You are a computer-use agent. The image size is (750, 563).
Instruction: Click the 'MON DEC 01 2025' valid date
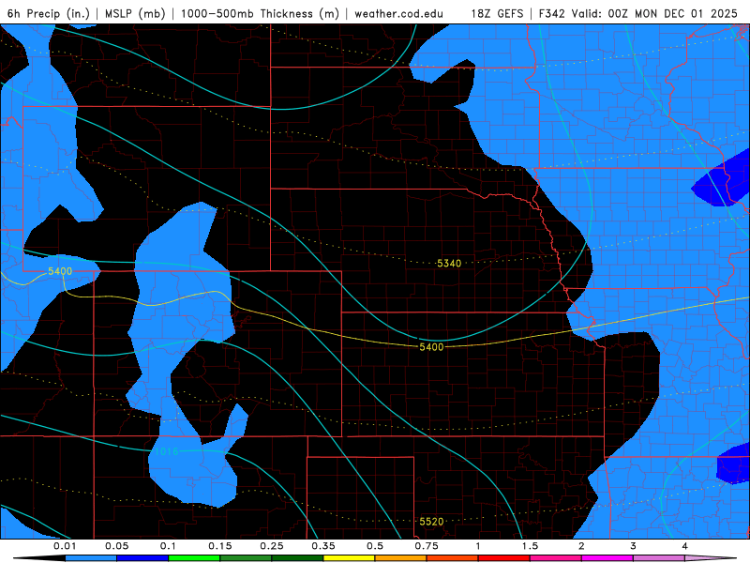click(x=686, y=13)
